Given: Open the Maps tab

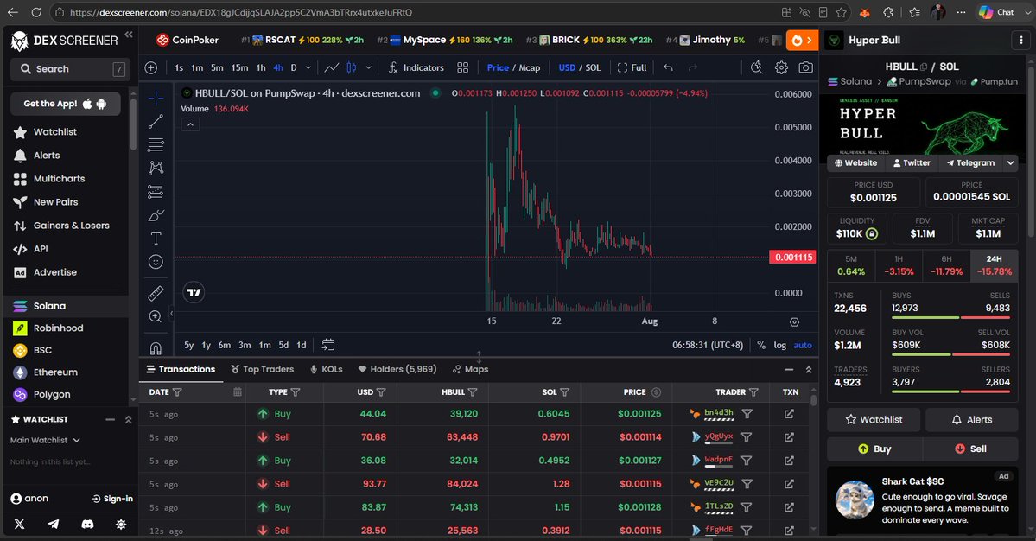Looking at the screenshot, I should [470, 369].
